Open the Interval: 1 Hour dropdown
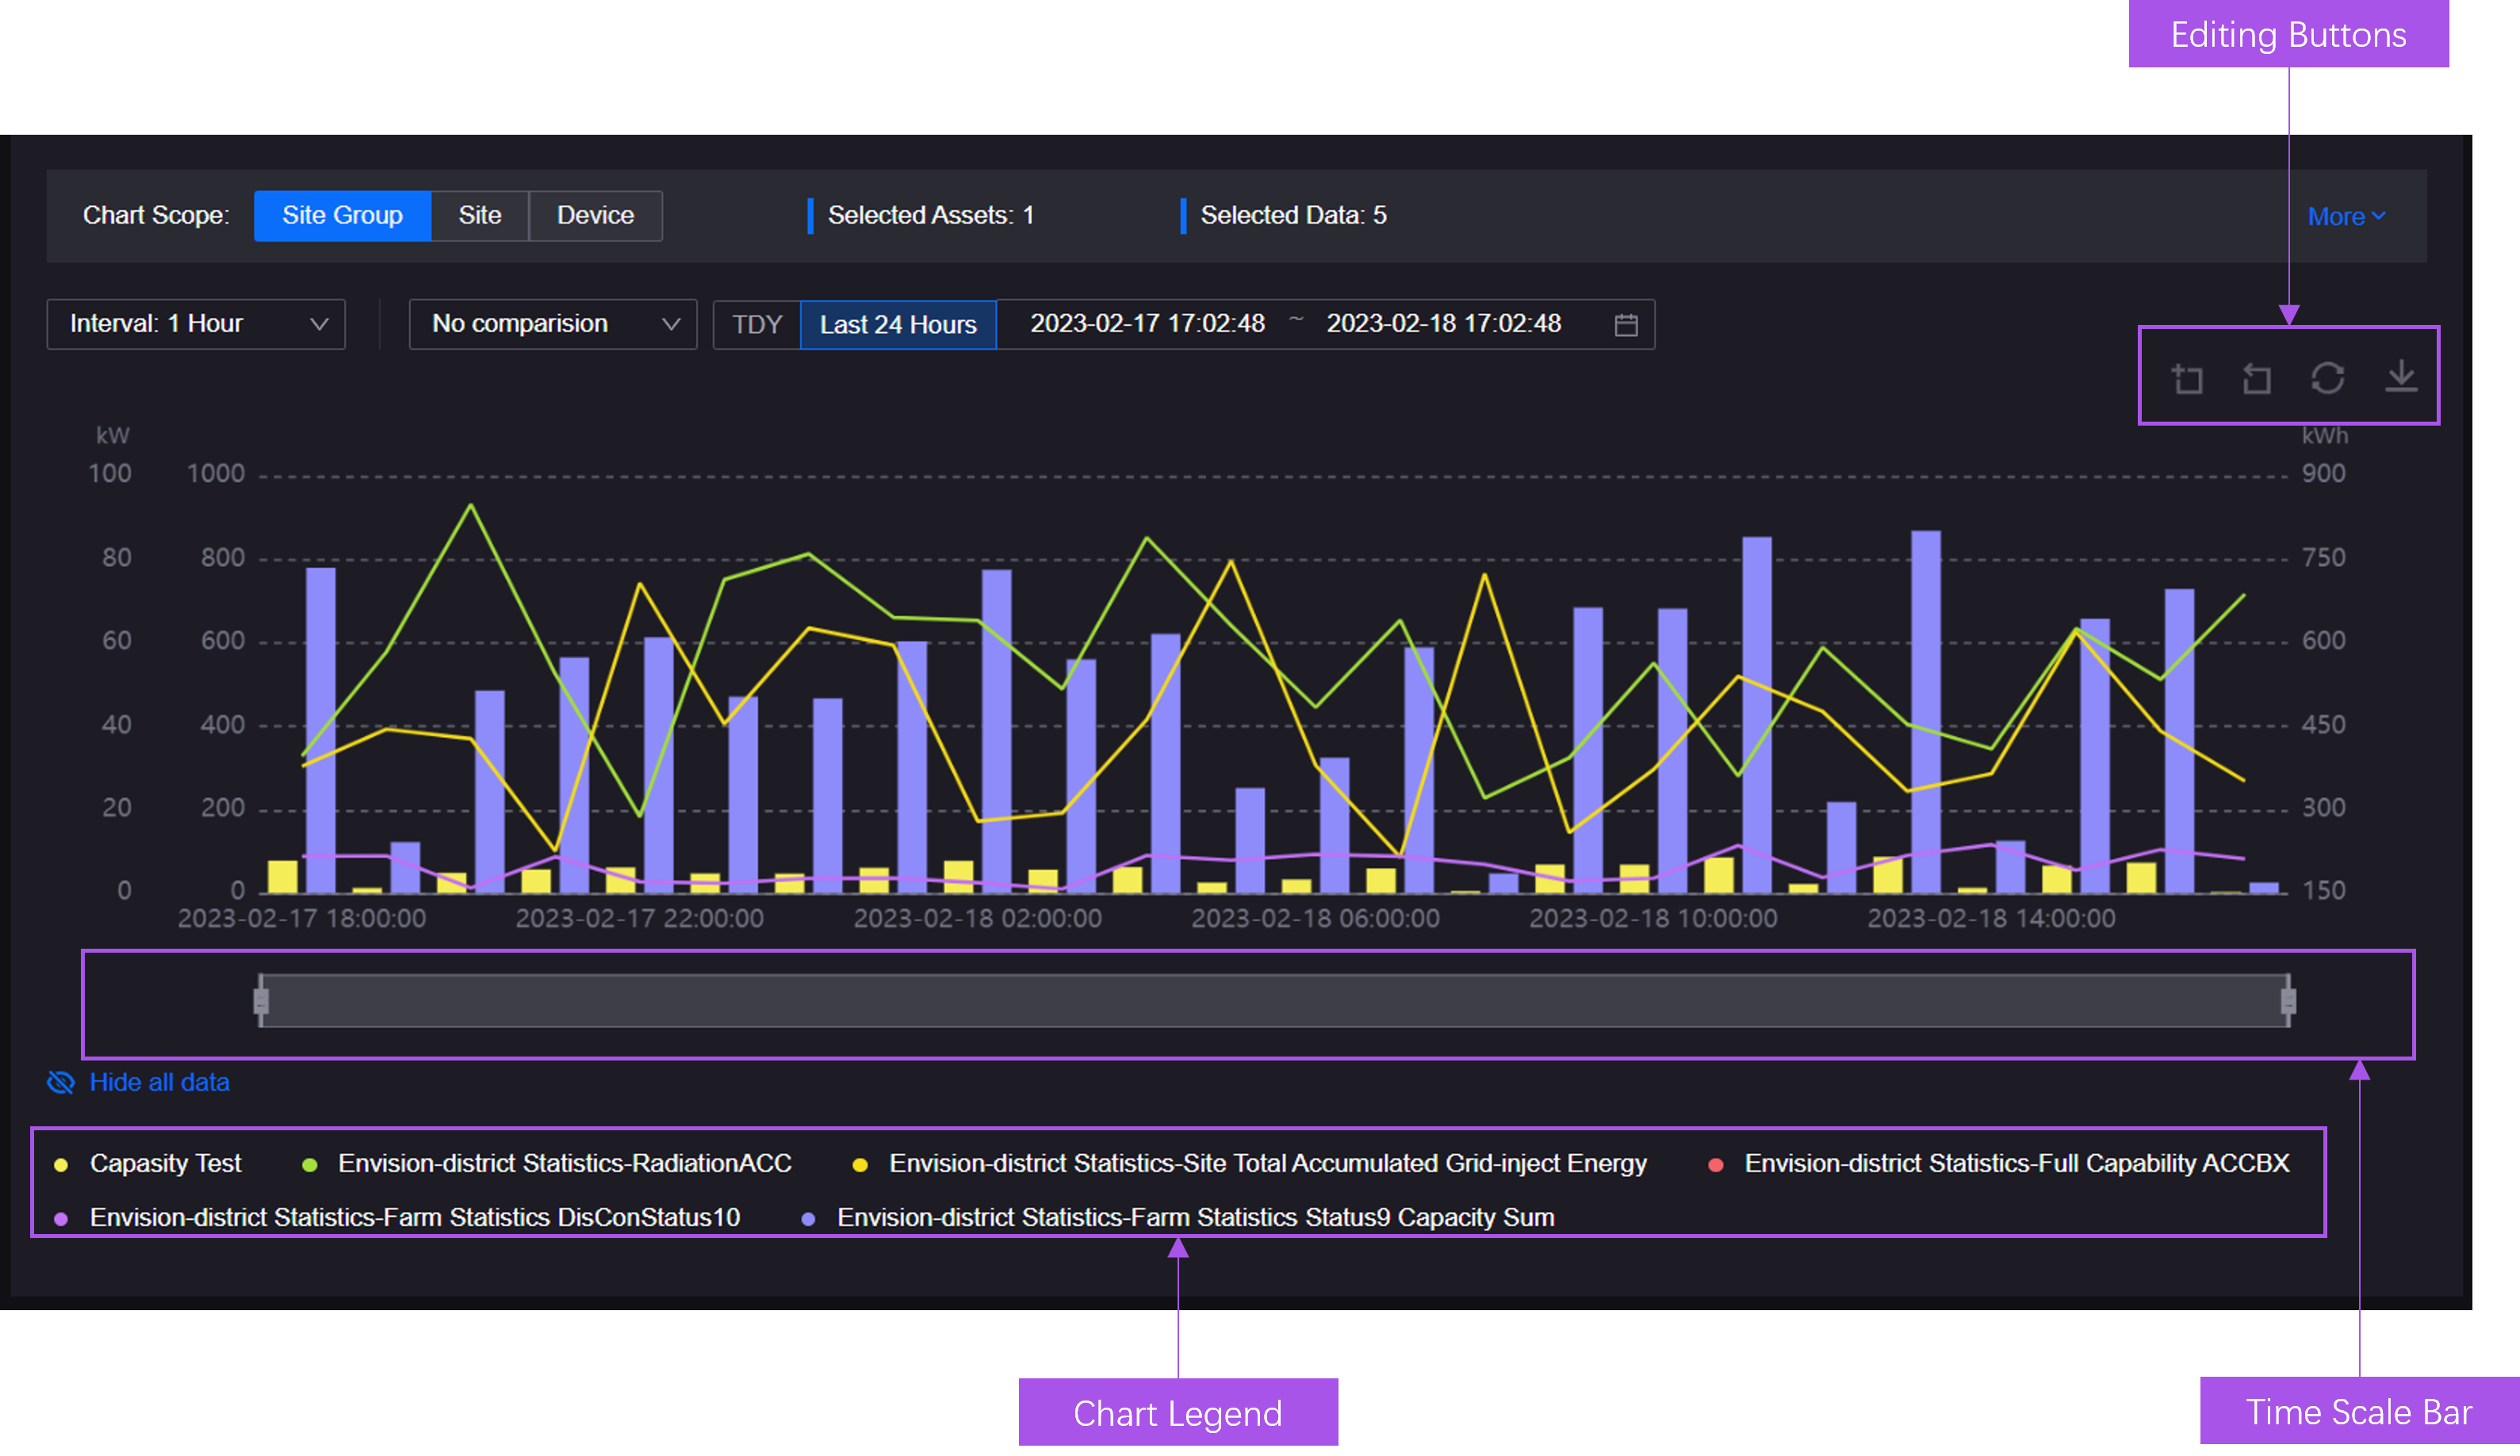Screen dimensions: 2520x1456 (x=196, y=324)
